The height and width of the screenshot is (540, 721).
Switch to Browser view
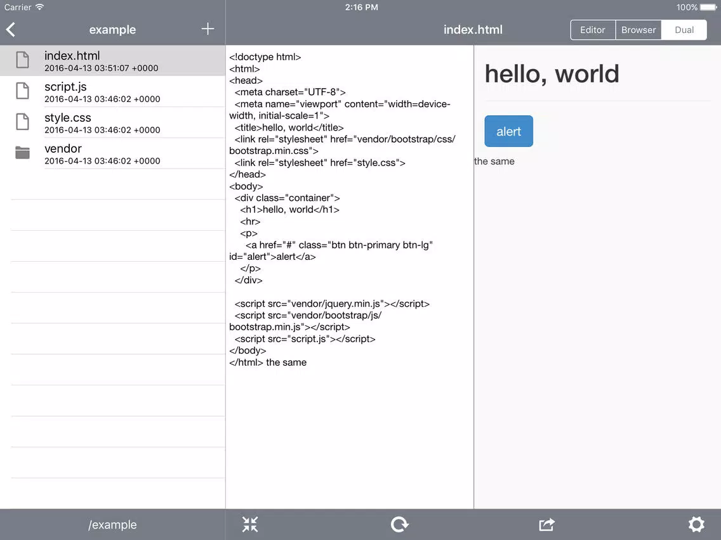pyautogui.click(x=638, y=30)
